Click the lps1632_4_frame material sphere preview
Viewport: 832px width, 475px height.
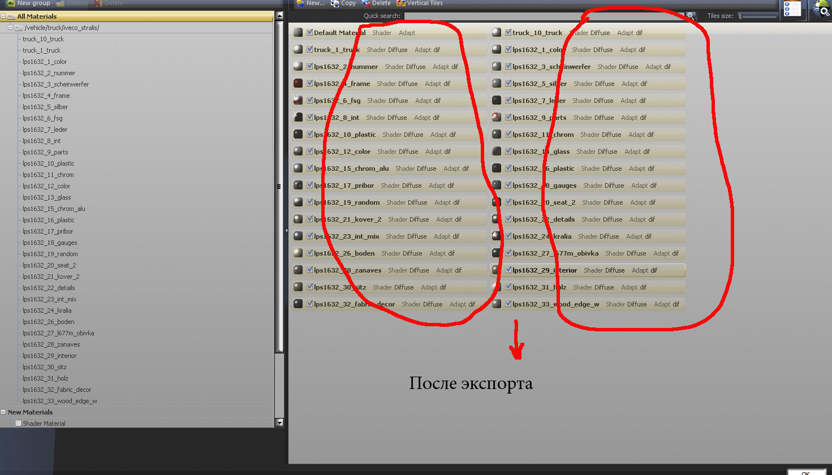pos(298,84)
